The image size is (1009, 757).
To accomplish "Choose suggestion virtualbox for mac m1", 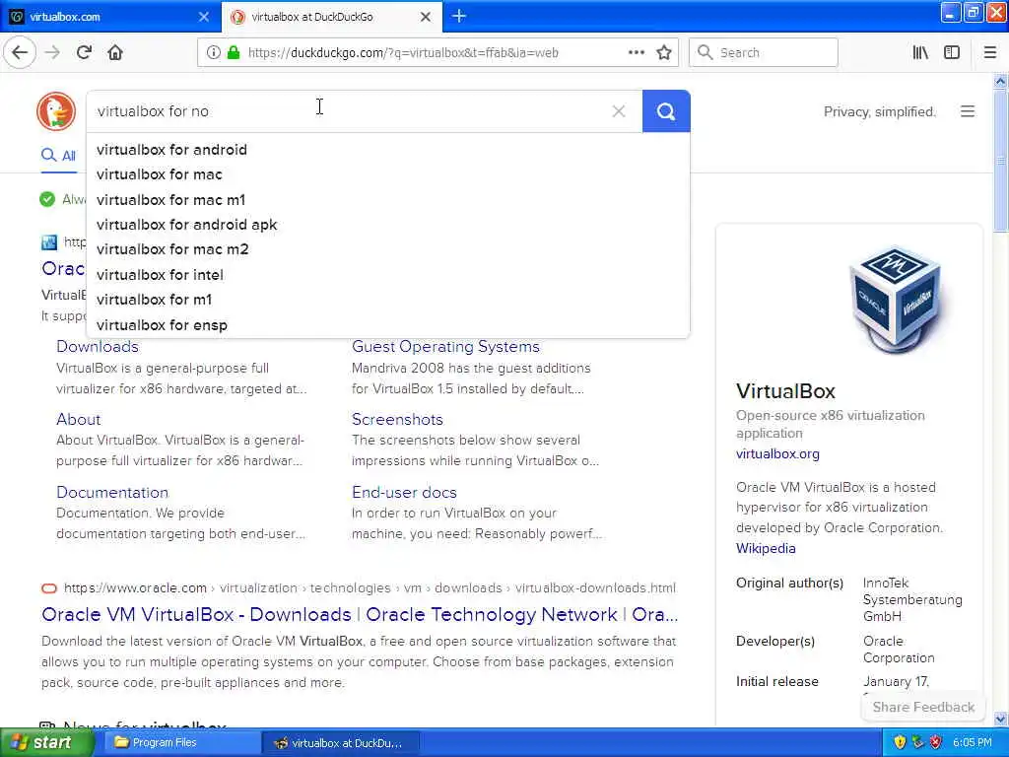I will (388, 199).
